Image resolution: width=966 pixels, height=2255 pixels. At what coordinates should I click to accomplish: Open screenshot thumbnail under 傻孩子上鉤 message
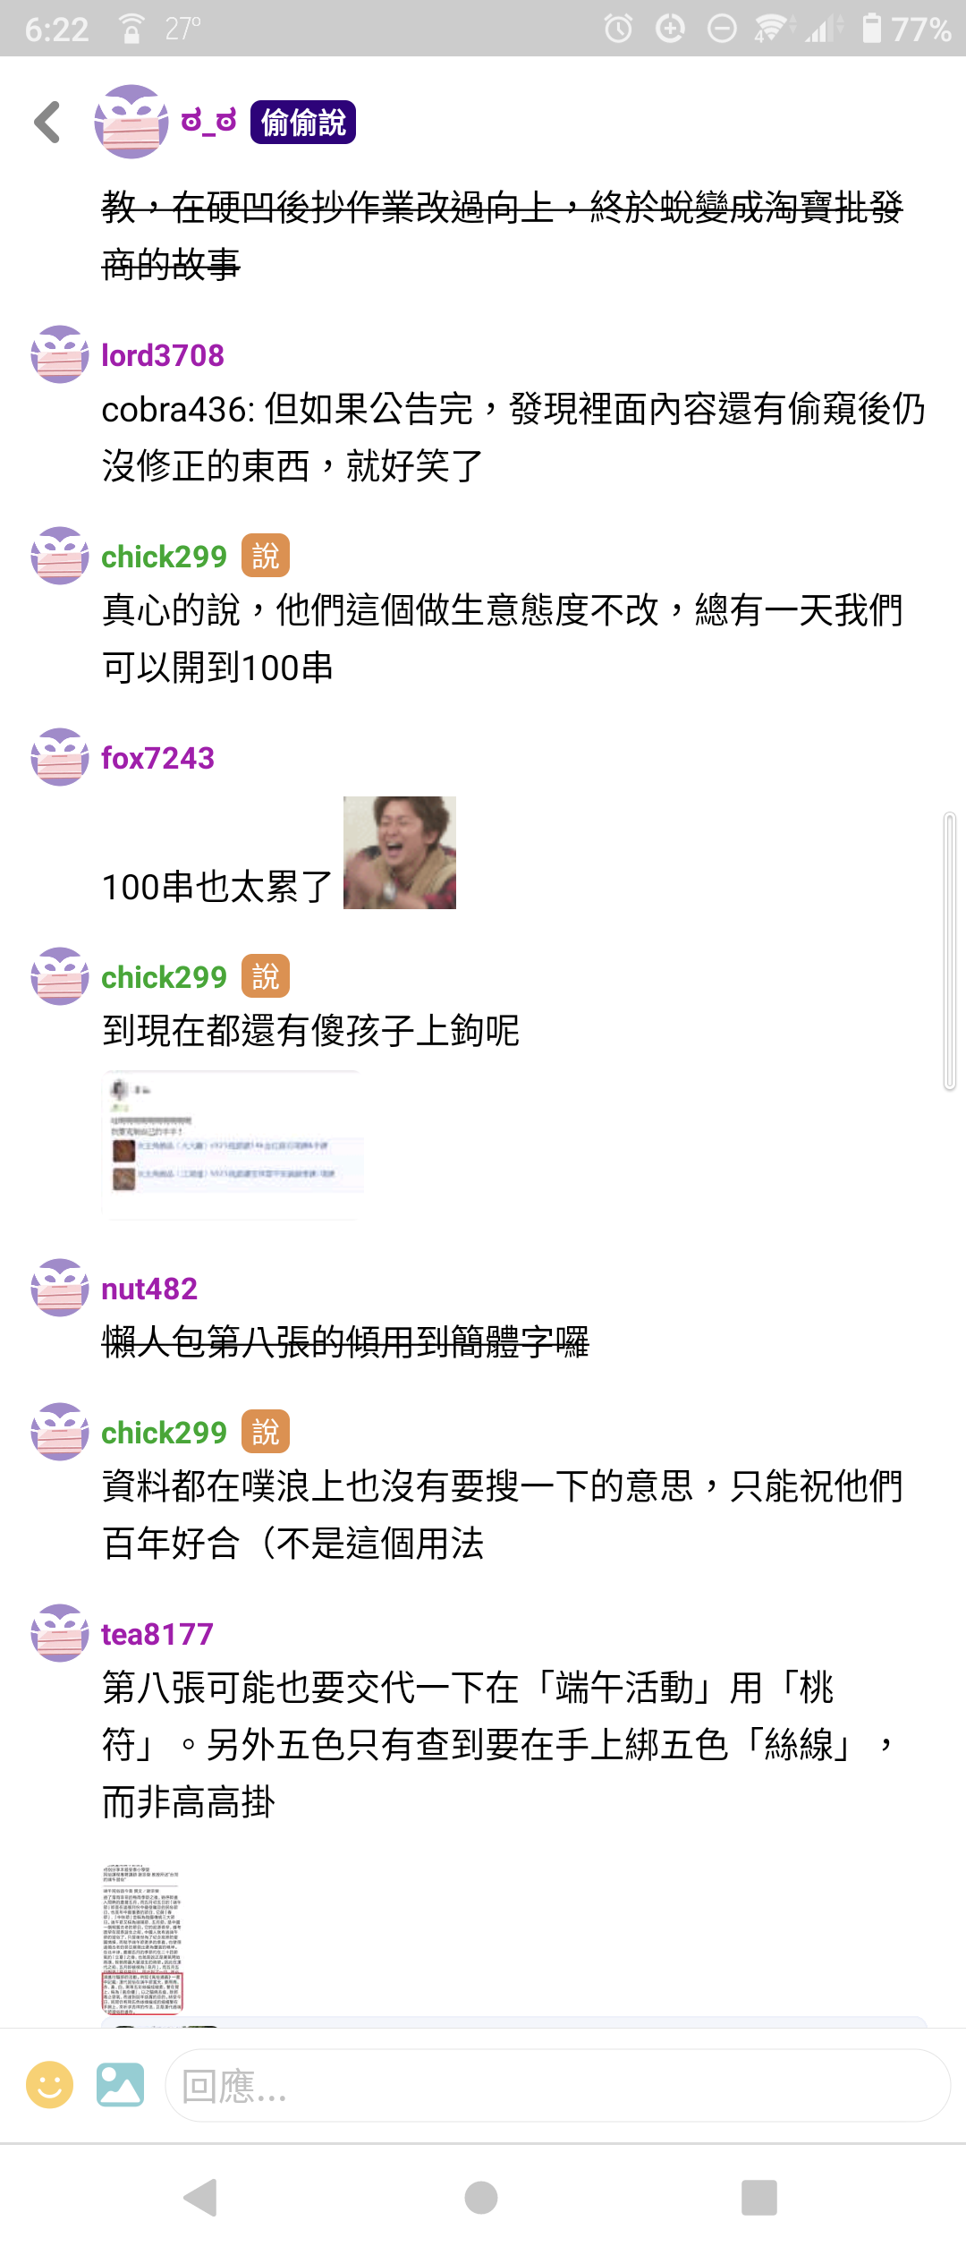pos(233,1145)
